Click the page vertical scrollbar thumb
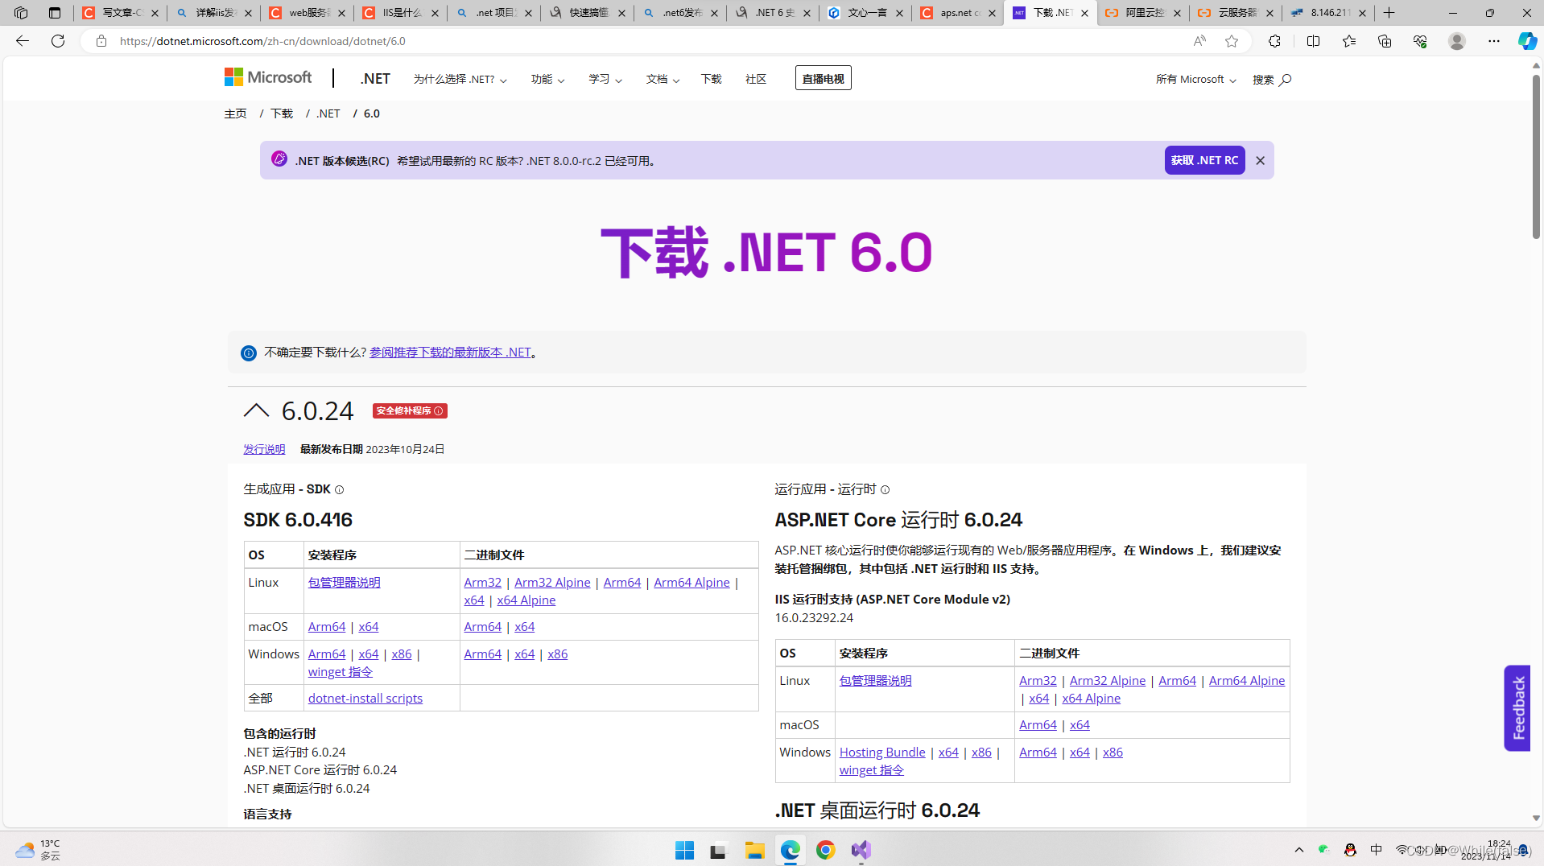1544x866 pixels. pyautogui.click(x=1536, y=157)
